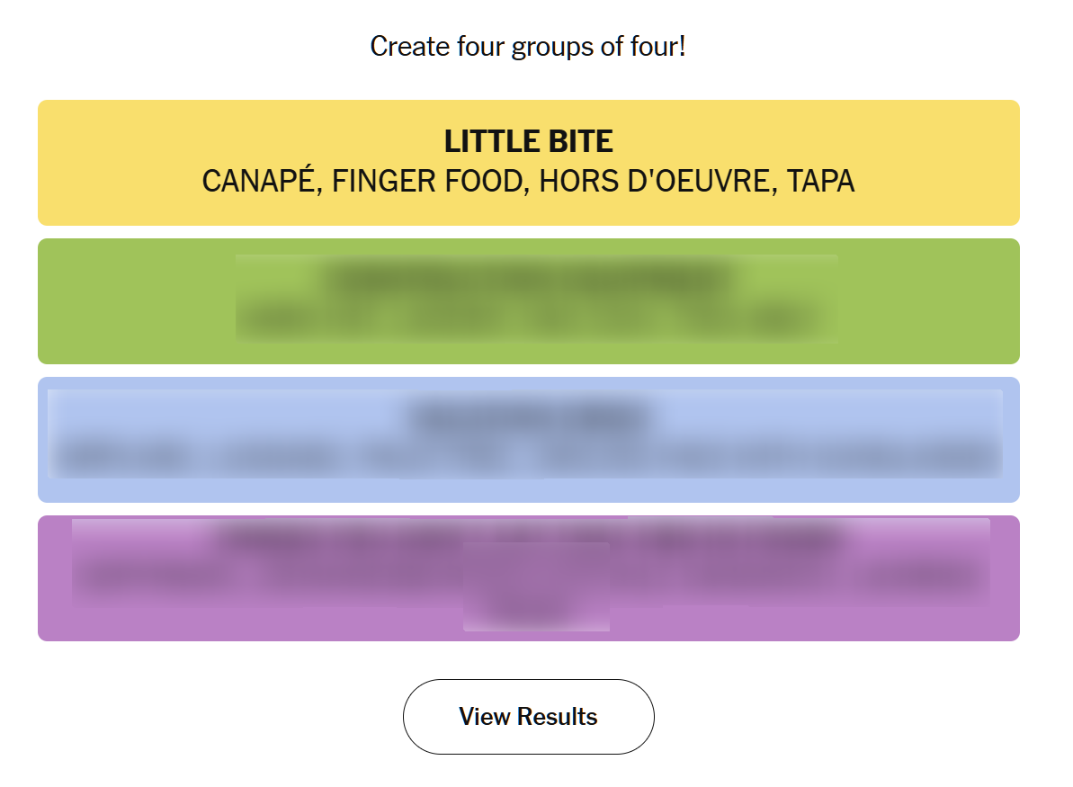Click the word CANAPÉ
The height and width of the screenshot is (787, 1073).
tap(260, 182)
